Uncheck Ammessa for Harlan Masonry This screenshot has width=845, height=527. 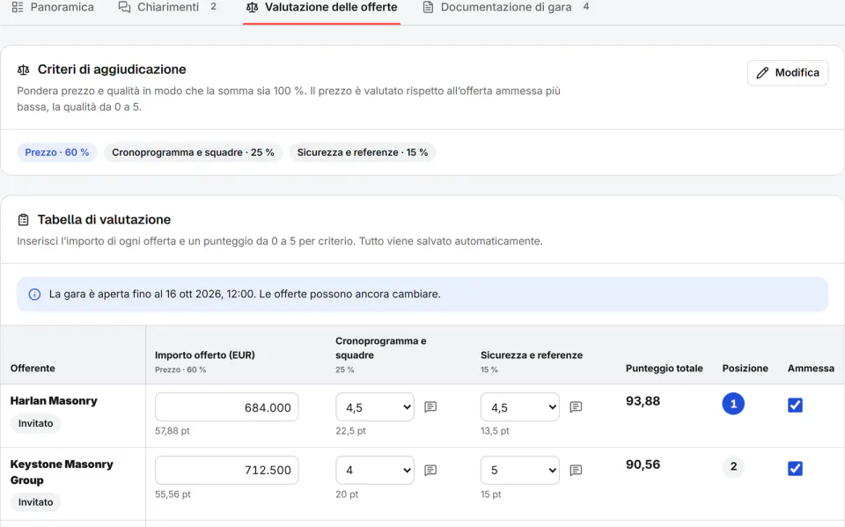(795, 406)
